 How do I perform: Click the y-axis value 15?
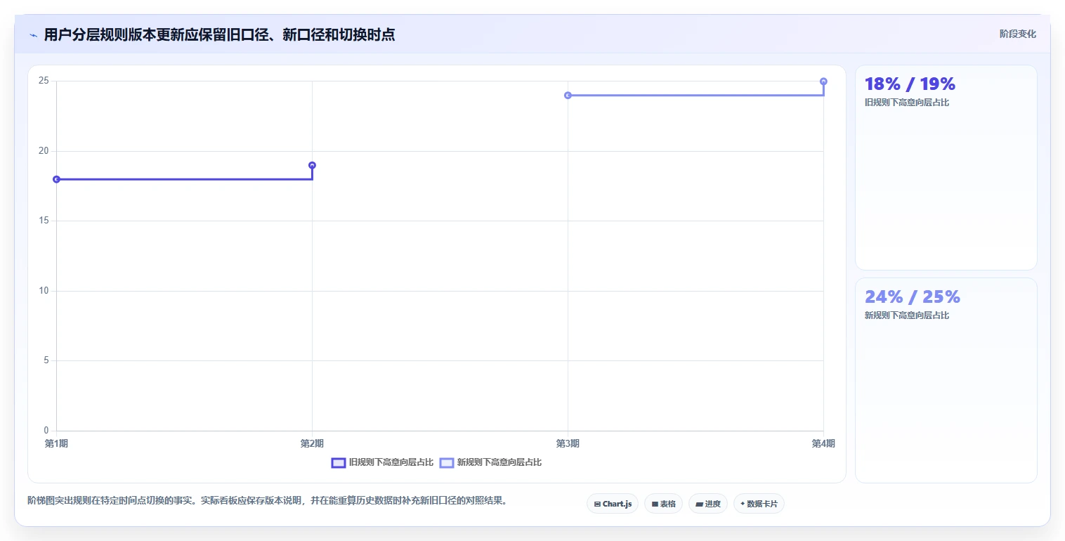coord(44,221)
